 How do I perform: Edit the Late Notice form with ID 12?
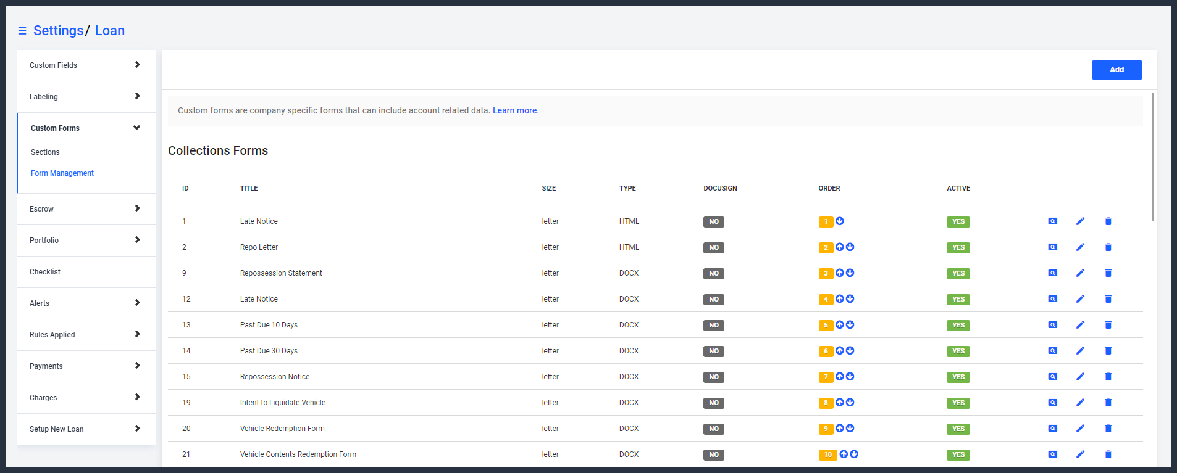pos(1080,299)
